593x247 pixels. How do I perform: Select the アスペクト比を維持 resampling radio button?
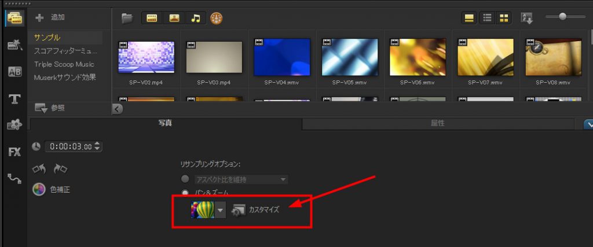185,179
